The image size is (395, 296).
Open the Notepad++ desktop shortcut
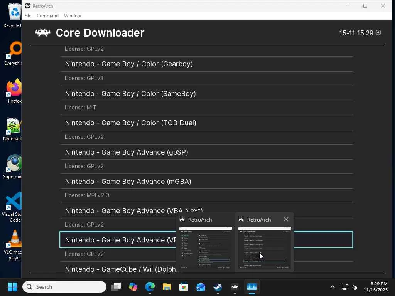pyautogui.click(x=13, y=129)
